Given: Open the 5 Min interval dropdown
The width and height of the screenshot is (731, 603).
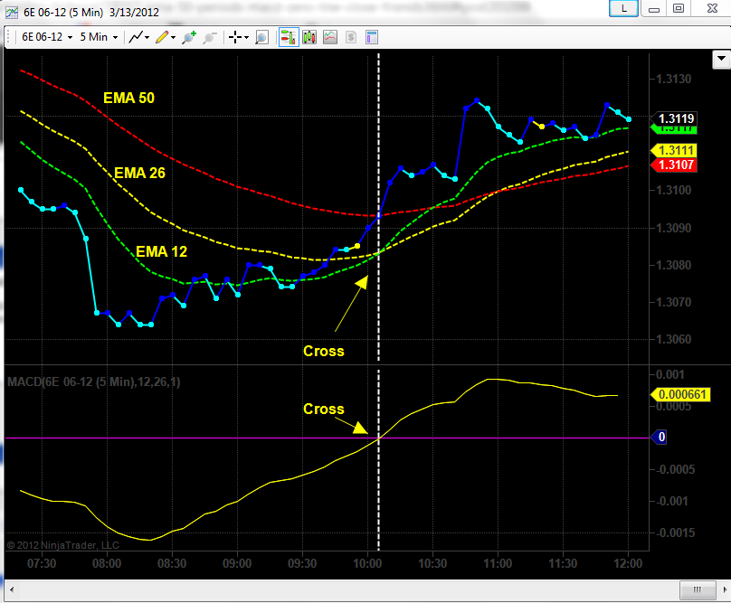Looking at the screenshot, I should (x=99, y=37).
